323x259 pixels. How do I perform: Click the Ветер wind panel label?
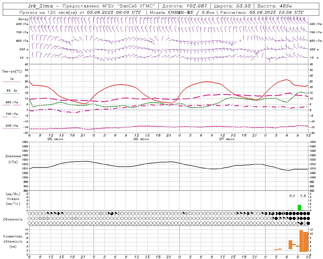click(23, 19)
